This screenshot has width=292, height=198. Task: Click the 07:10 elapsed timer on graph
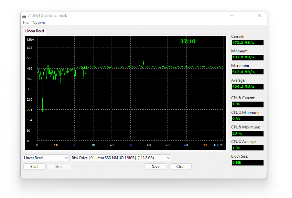(188, 41)
